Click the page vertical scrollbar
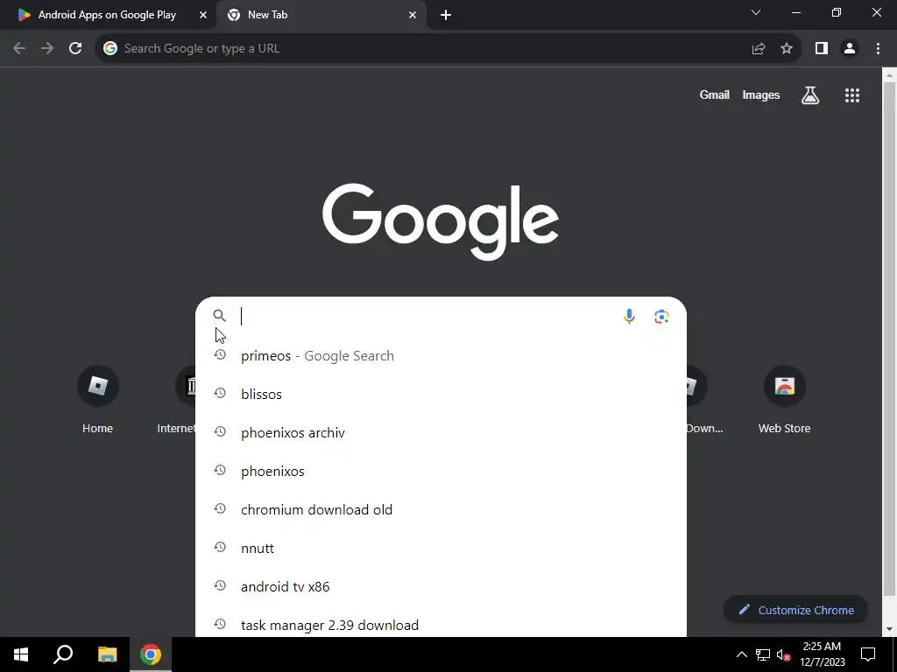897x672 pixels. click(889, 337)
